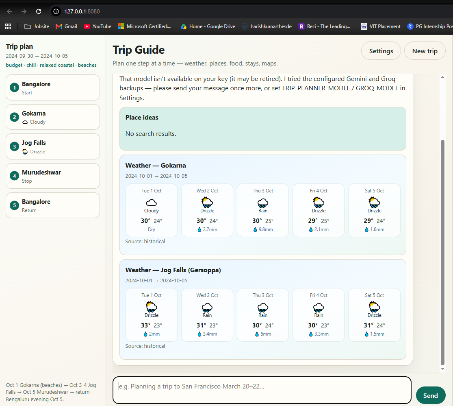Click the '5mm' rainfall value
The width and height of the screenshot is (453, 406).
pyautogui.click(x=266, y=334)
